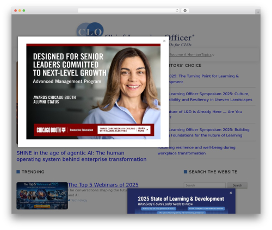Image resolution: width=272 pixels, height=230 pixels.
Task: Focus the website Search input field
Action: click(205, 185)
